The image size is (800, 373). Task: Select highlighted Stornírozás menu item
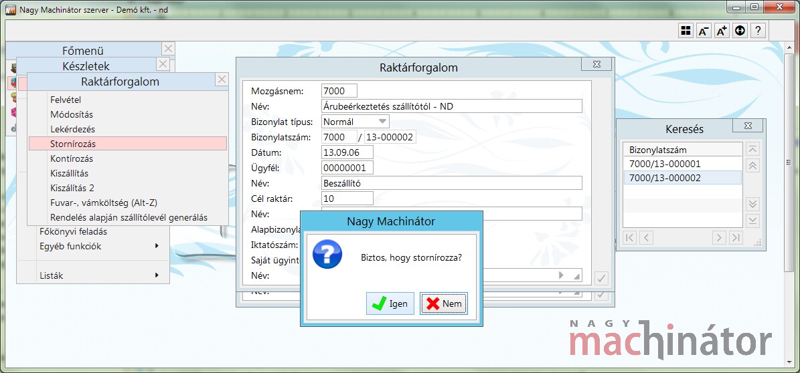point(128,144)
